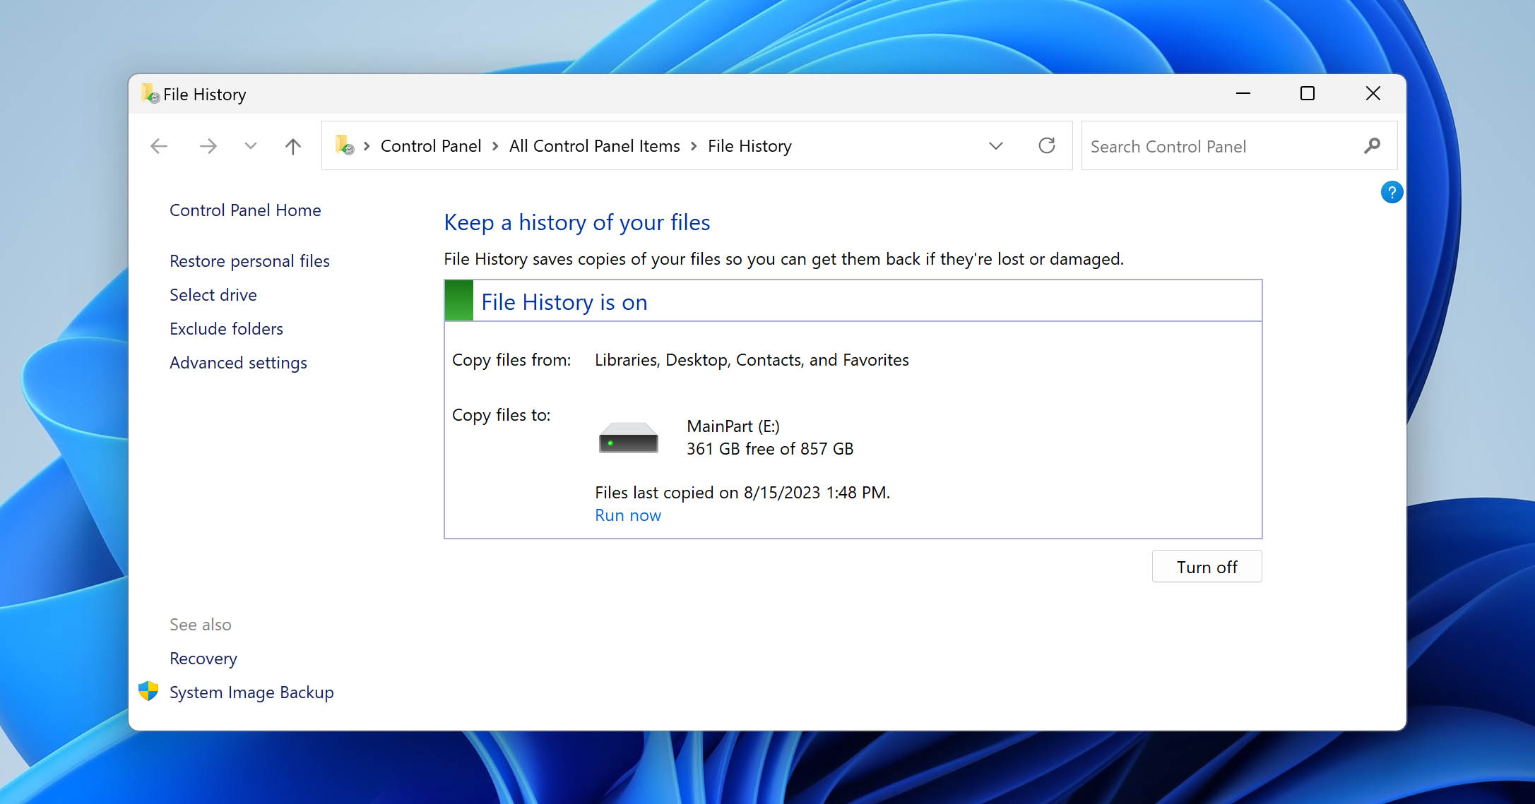1535x804 pixels.
Task: Open Advanced settings panel
Action: [237, 362]
